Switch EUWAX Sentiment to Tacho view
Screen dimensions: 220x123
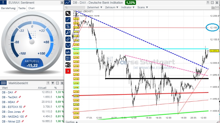[22, 8]
